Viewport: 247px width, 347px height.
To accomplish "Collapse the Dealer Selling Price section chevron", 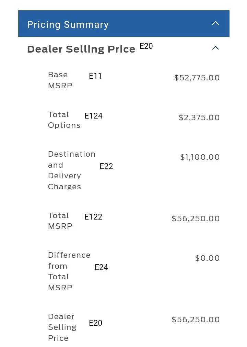I will pos(215,48).
